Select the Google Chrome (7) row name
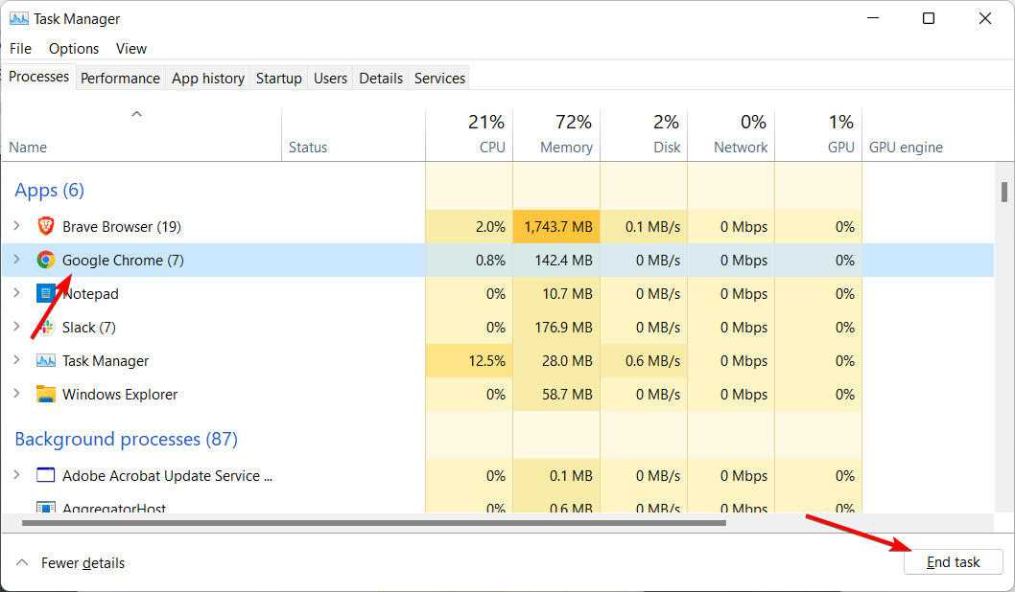The width and height of the screenshot is (1015, 592). coord(123,261)
